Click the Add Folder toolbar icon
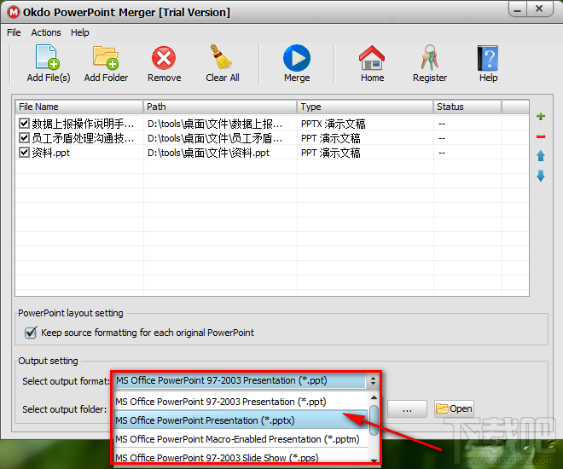The image size is (563, 469). coord(106,57)
